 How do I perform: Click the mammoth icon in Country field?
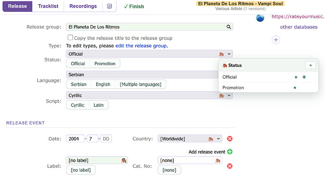(210, 139)
